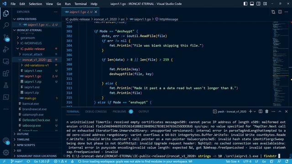Screen dimensions: 292x164
Task: Open the terminal-style icon in activity bar
Action: pyautogui.click(x=6, y=97)
